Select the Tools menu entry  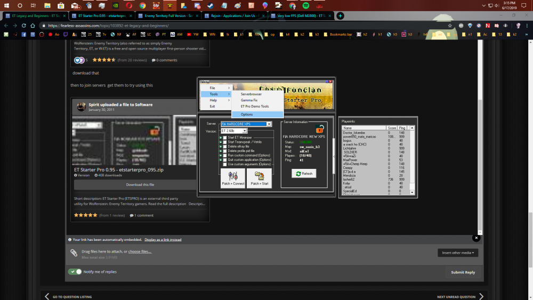(x=216, y=94)
